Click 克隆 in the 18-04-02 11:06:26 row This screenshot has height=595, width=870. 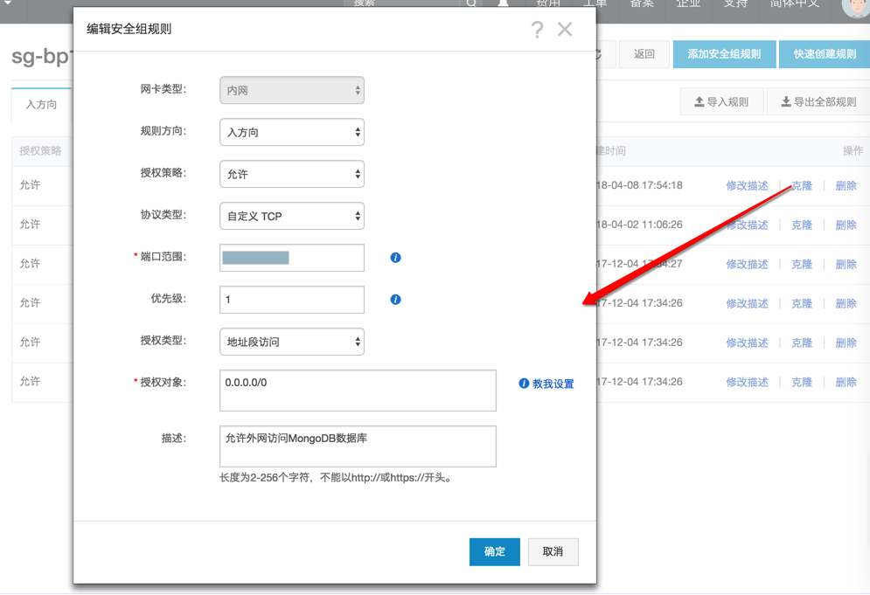(802, 225)
